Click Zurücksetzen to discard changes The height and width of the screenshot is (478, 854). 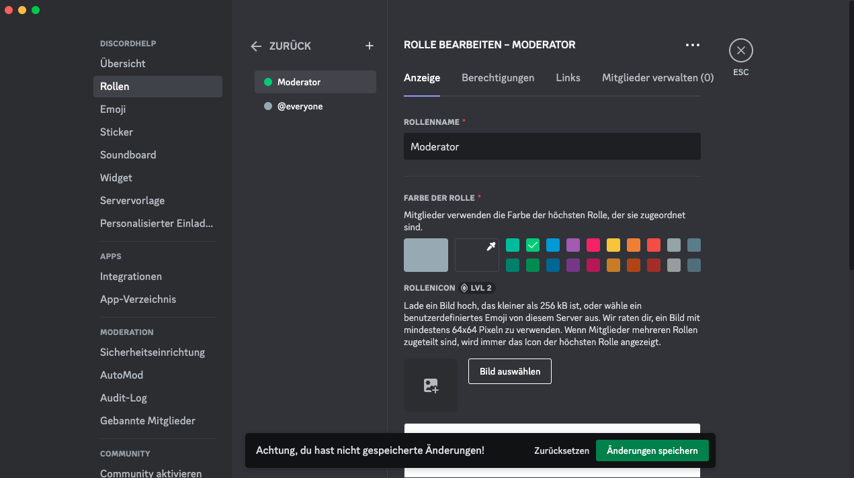click(562, 450)
